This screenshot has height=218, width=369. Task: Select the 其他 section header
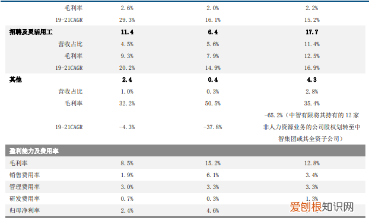pyautogui.click(x=15, y=79)
